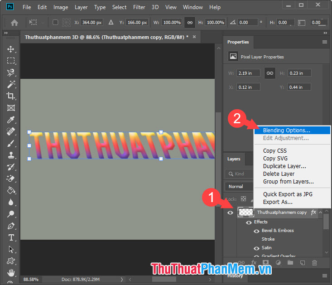Viewport: 332px width, 285px height.
Task: Select the Eyedropper tool
Action: pos(11,120)
